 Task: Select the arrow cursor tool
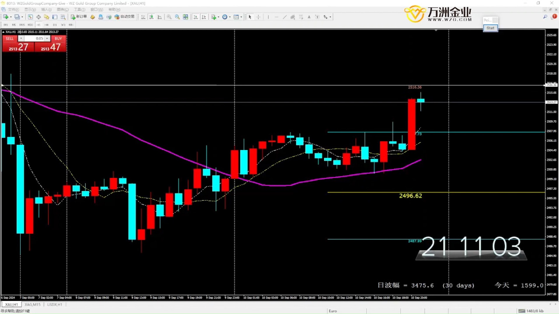[250, 17]
